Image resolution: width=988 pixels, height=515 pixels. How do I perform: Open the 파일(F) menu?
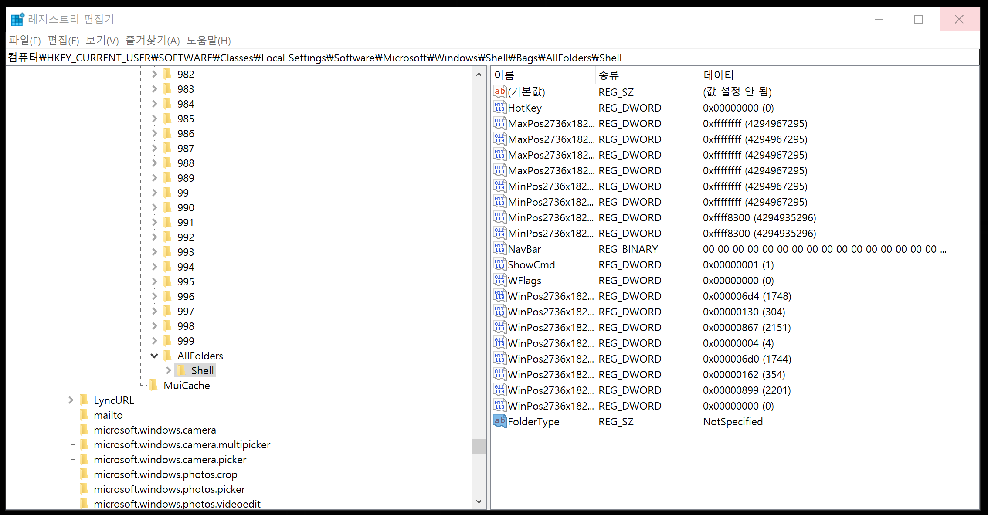(25, 41)
